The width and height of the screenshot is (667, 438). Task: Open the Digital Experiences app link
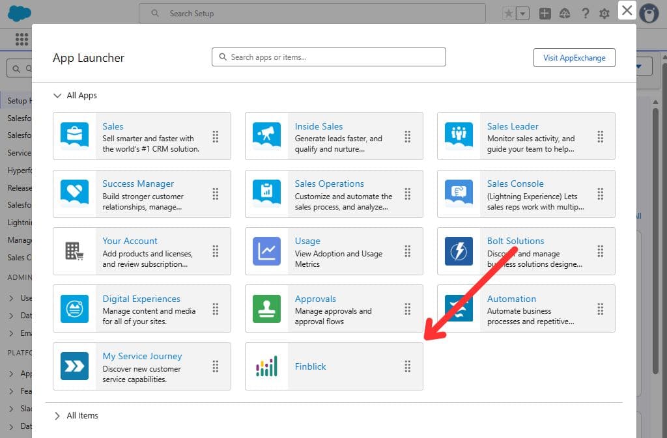click(x=141, y=299)
